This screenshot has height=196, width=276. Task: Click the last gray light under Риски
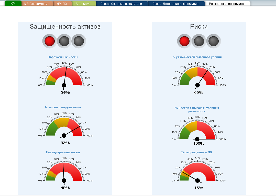pyautogui.click(x=214, y=41)
